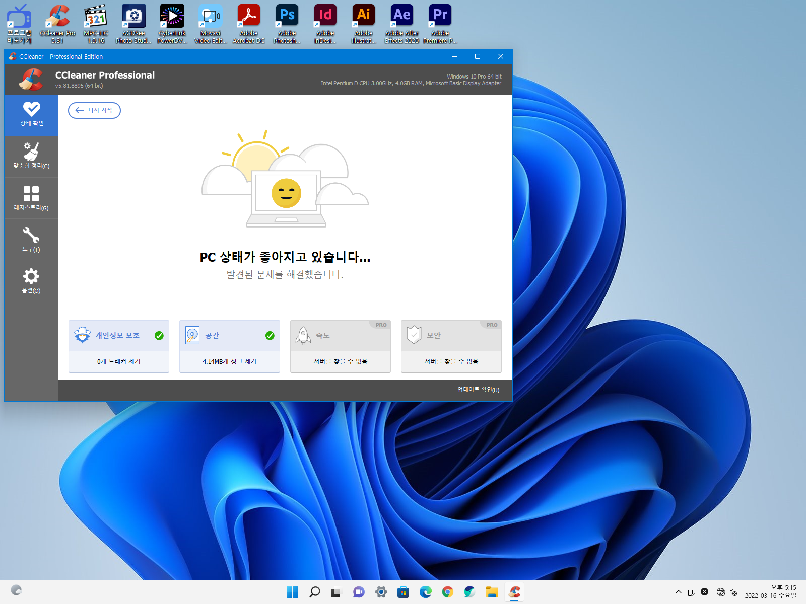Open Movavi Video Editor desktop shortcut

(x=211, y=24)
